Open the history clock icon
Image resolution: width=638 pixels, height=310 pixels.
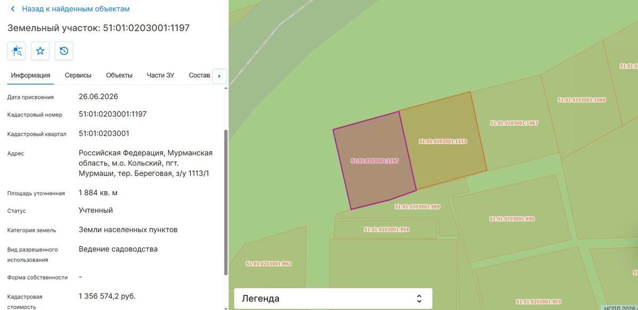click(x=64, y=51)
